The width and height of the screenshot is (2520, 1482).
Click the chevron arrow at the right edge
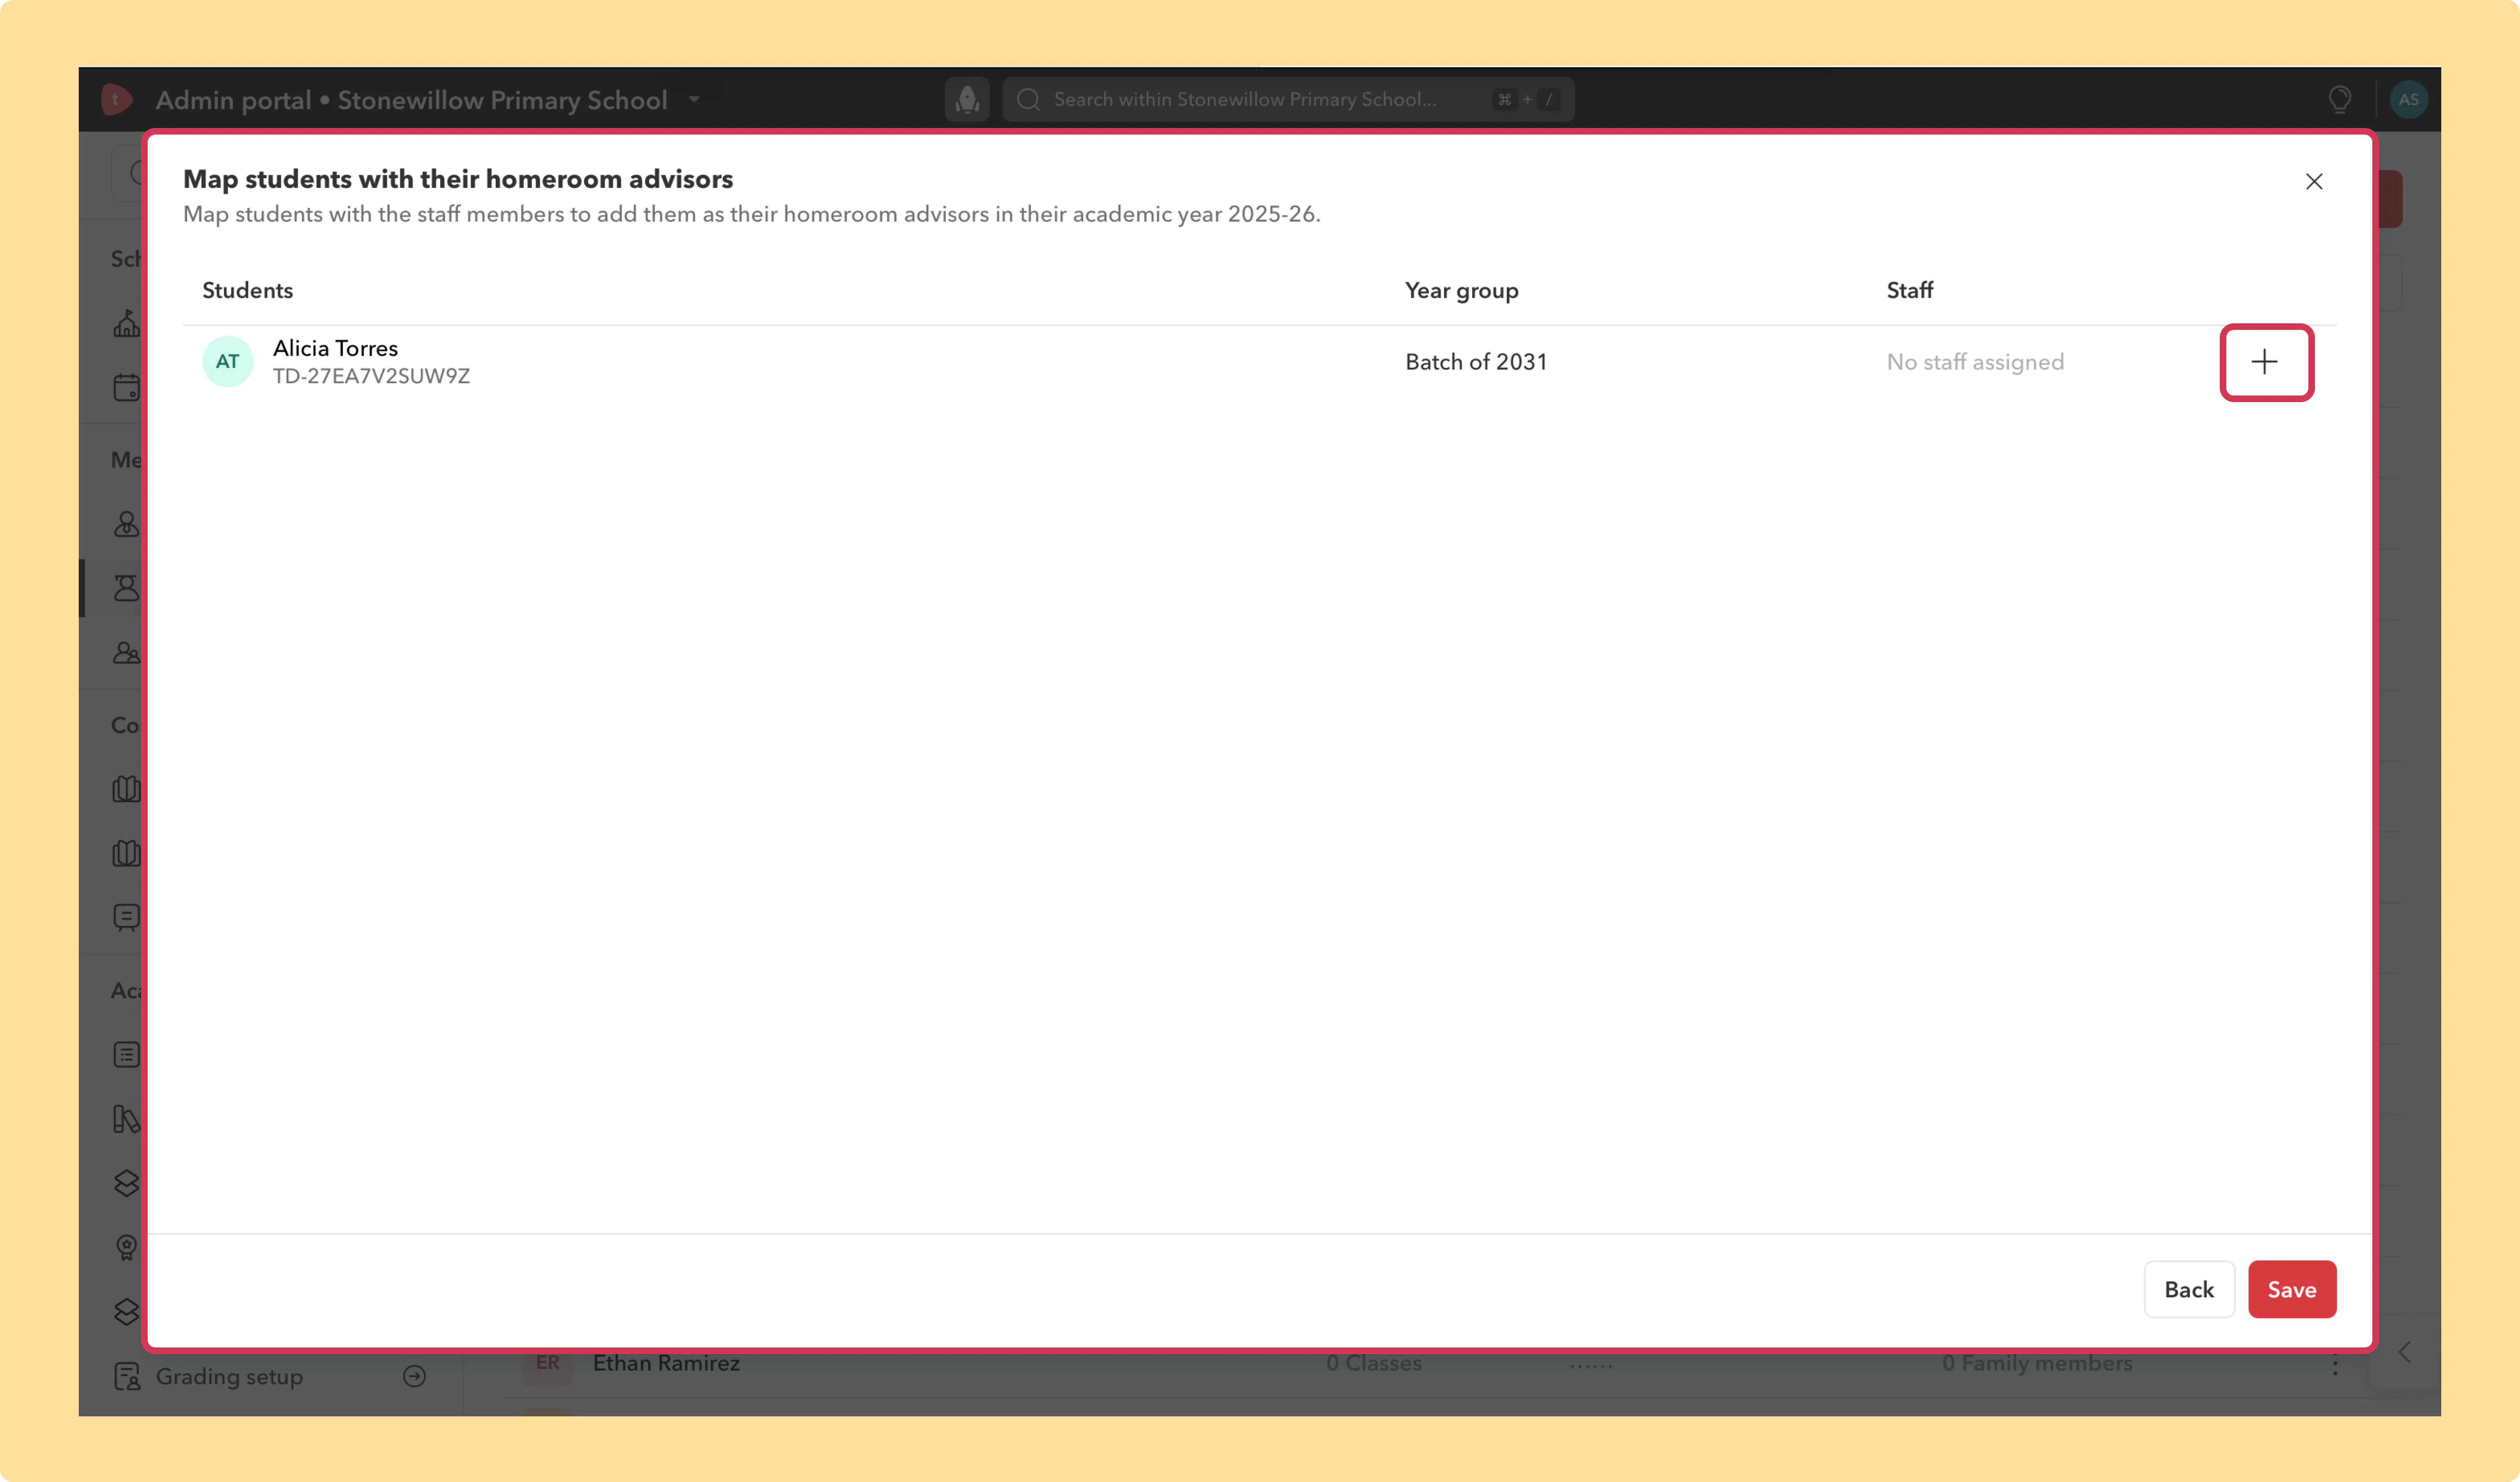tap(2405, 1353)
